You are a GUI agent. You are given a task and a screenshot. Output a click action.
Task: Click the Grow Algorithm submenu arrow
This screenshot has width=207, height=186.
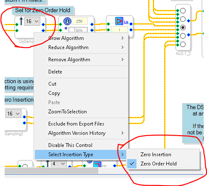pyautogui.click(x=123, y=38)
